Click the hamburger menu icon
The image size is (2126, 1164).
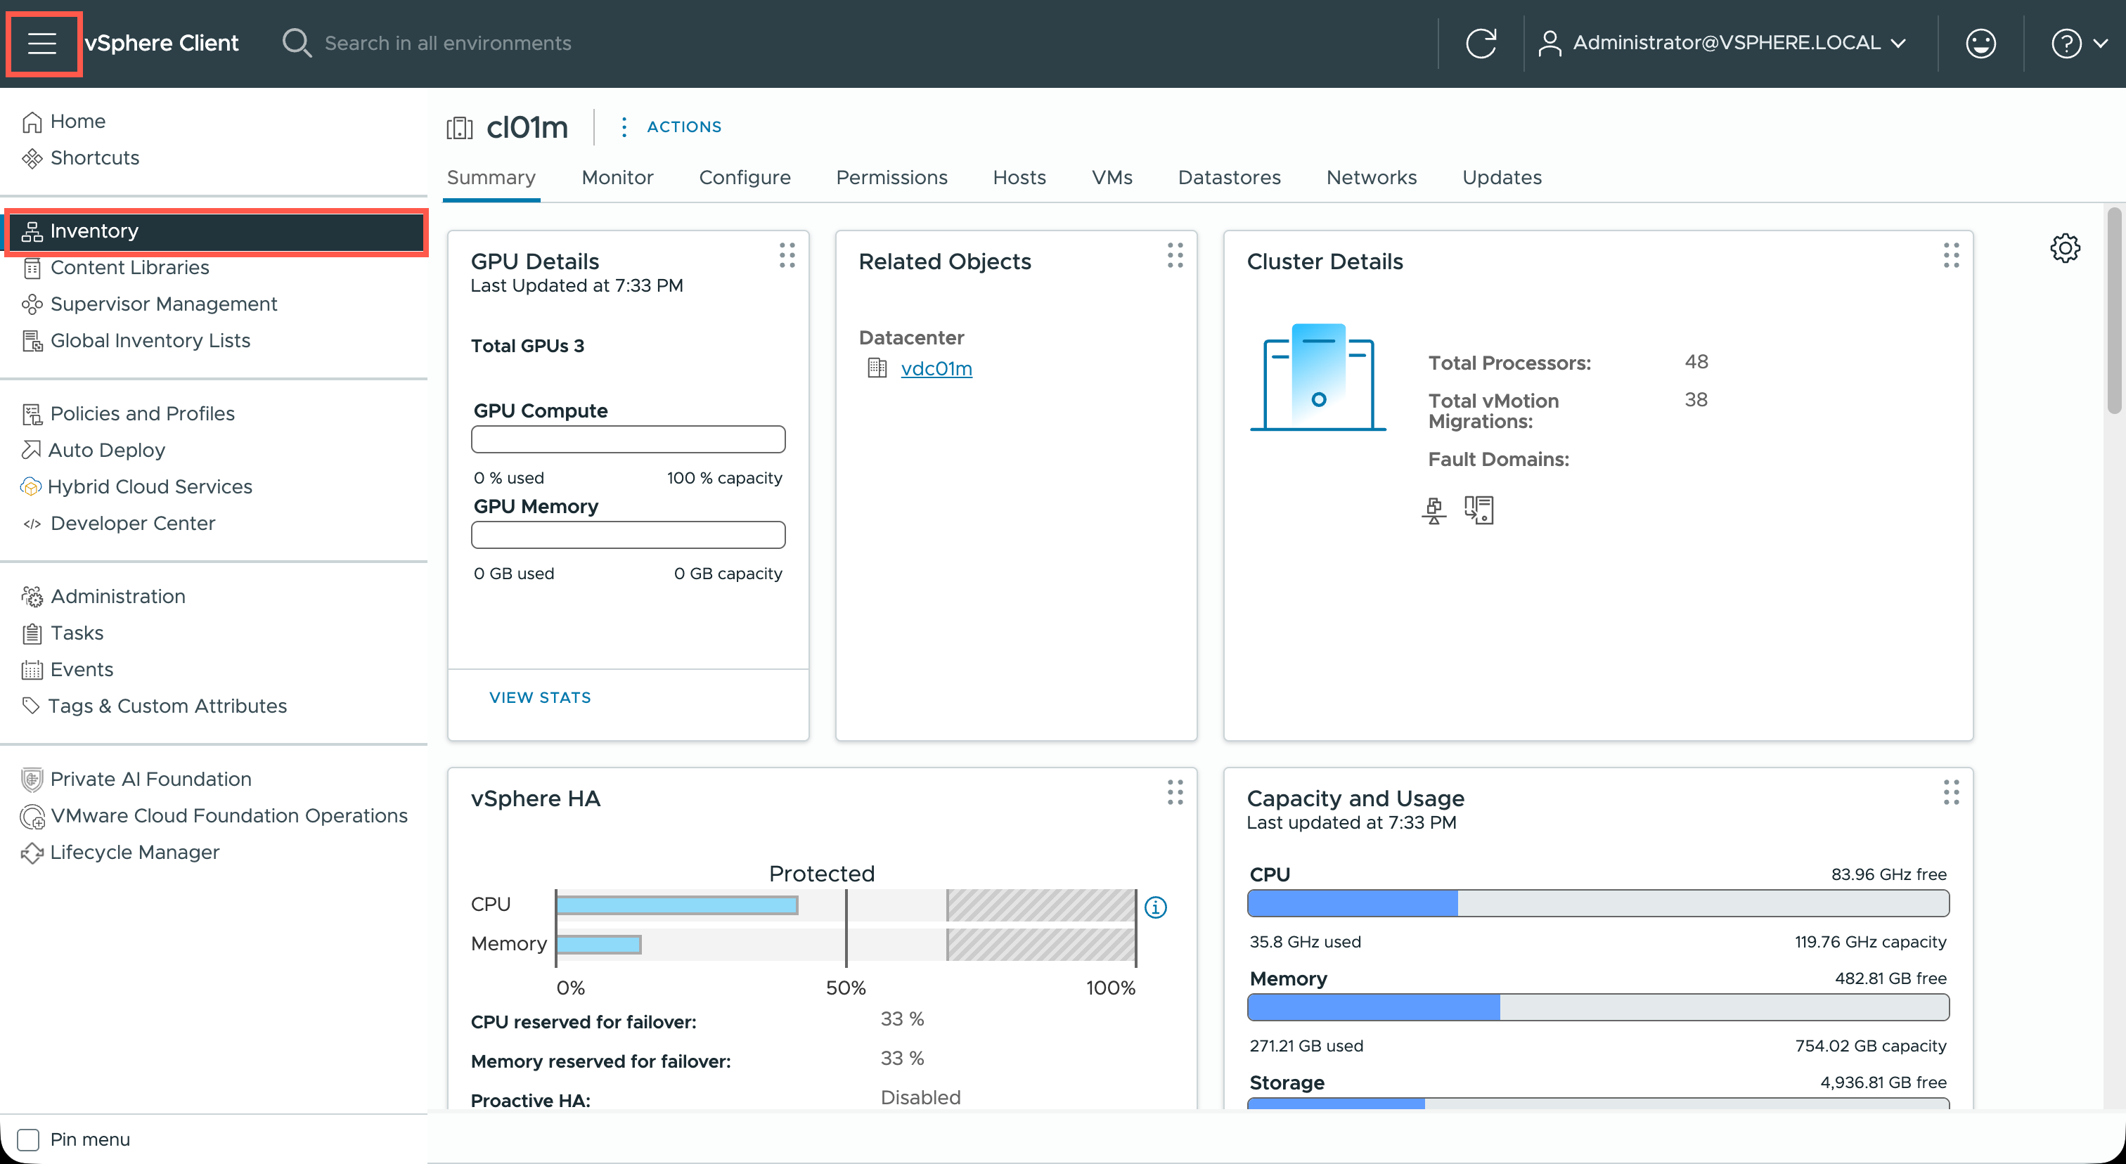[42, 43]
